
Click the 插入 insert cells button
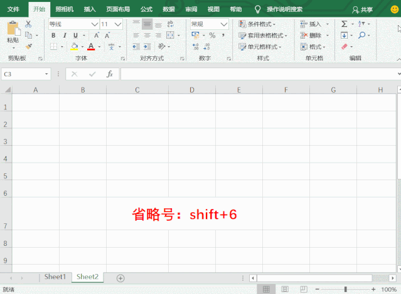point(311,24)
